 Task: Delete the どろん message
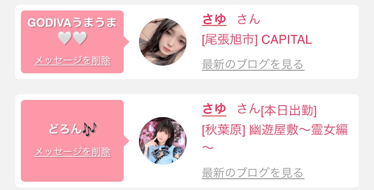click(x=73, y=152)
